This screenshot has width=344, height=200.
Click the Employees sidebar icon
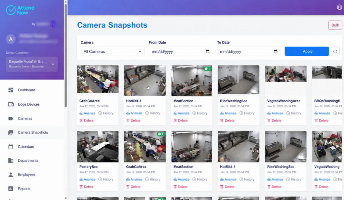[x=11, y=174]
